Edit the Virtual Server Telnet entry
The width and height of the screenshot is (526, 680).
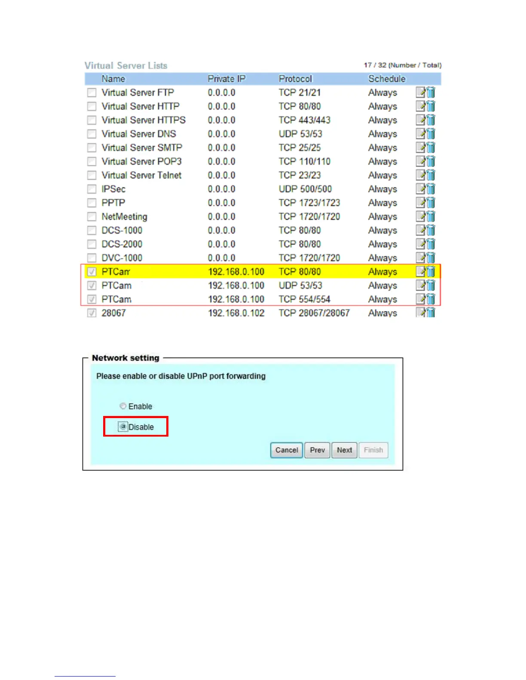(x=421, y=175)
